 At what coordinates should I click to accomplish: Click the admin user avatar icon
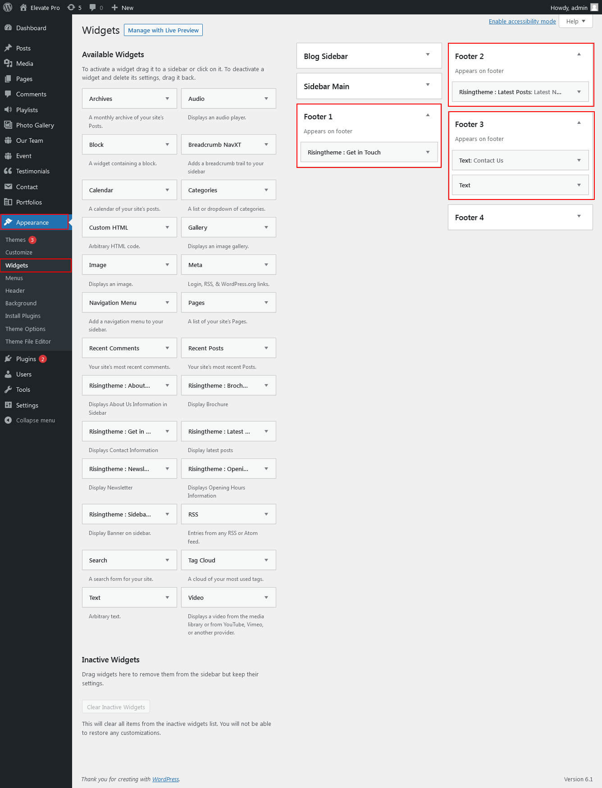(x=594, y=7)
